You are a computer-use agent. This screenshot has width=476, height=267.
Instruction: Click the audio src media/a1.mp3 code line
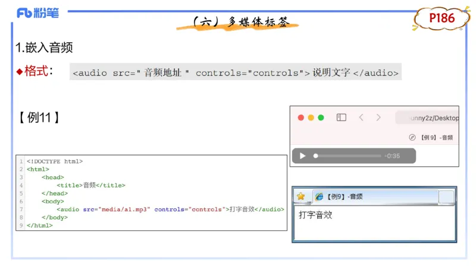[x=170, y=209]
